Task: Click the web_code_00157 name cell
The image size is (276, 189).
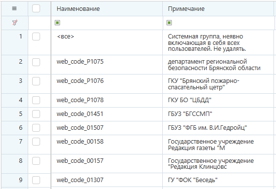Action: (107, 164)
